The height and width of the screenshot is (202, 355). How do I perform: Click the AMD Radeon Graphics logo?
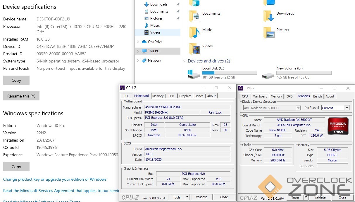pos(338,126)
